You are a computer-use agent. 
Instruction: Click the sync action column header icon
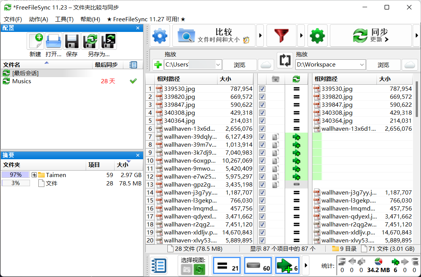(296, 79)
